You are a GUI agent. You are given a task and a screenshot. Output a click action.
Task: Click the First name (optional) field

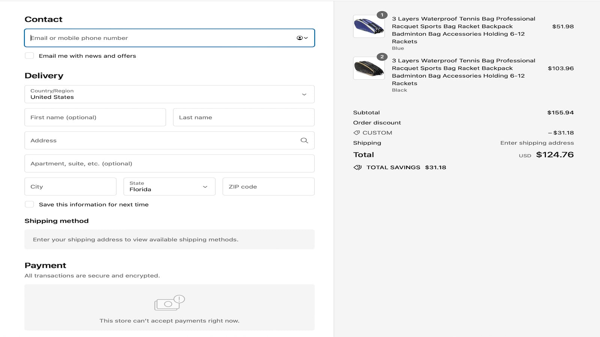pyautogui.click(x=95, y=117)
